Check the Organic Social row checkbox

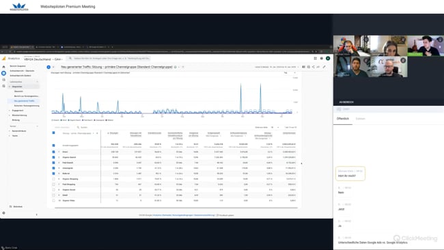53,190
